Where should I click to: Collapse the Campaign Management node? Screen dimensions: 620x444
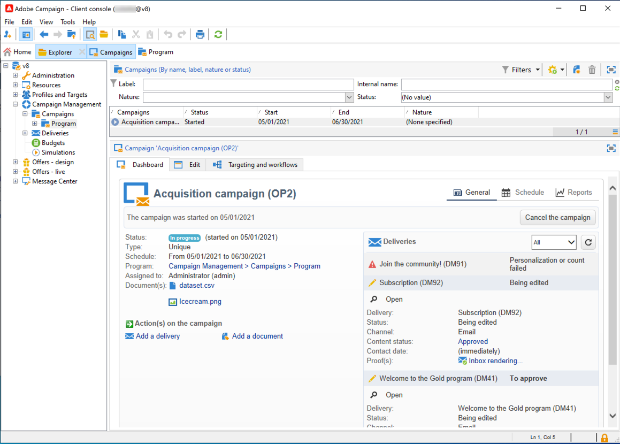15,104
